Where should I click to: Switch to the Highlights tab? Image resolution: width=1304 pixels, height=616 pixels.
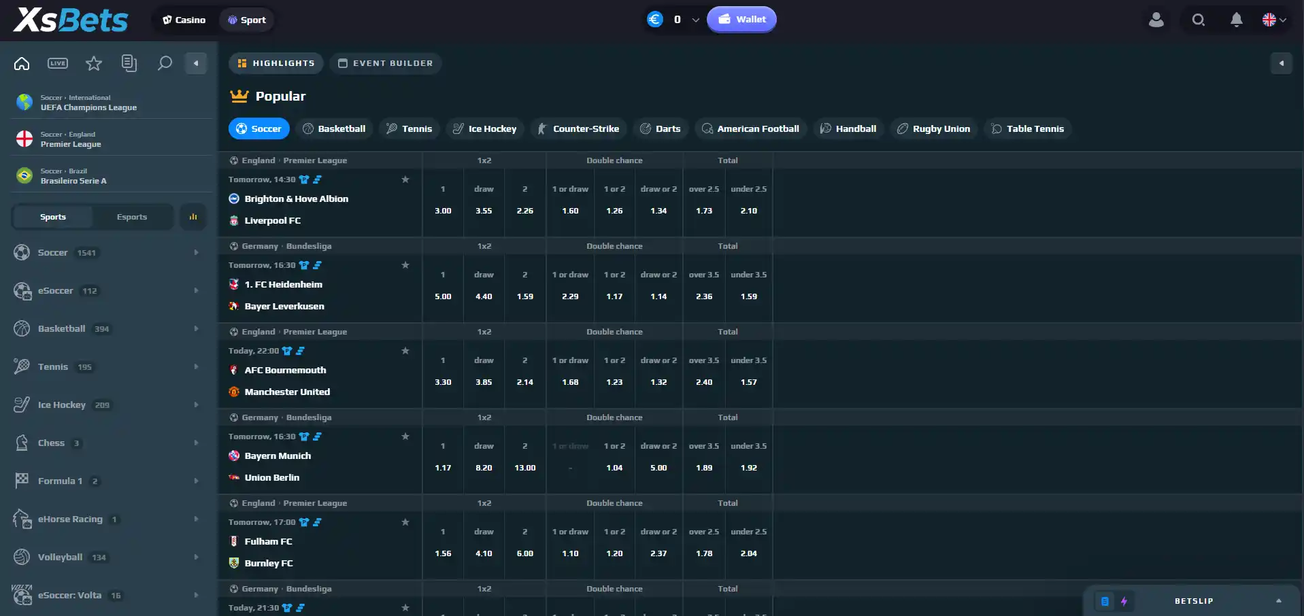pos(276,63)
